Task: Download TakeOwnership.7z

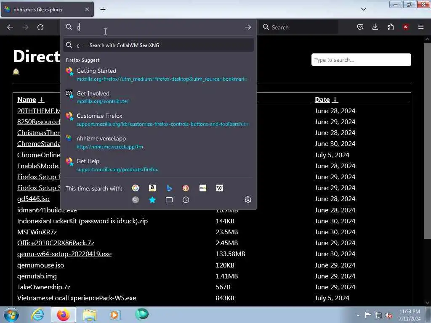Action: [x=44, y=287]
